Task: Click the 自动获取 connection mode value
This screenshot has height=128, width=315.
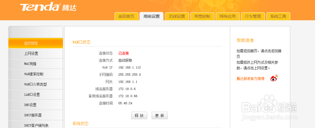Action: tap(125, 60)
